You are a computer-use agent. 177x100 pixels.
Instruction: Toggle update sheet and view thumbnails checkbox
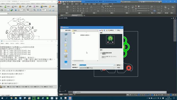[x=101, y=53]
